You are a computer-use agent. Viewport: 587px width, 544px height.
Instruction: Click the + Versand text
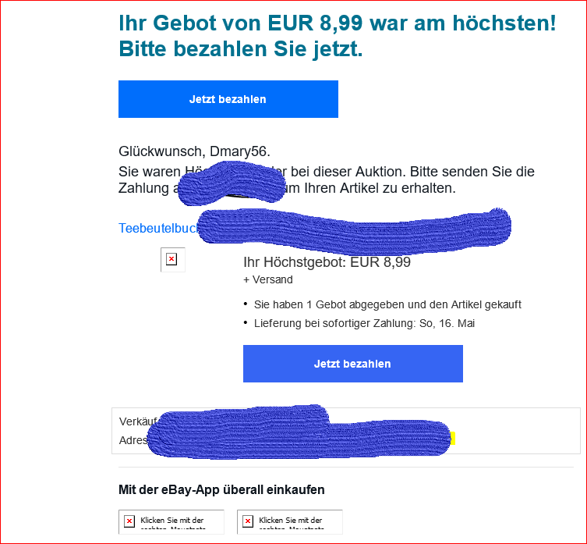point(268,279)
